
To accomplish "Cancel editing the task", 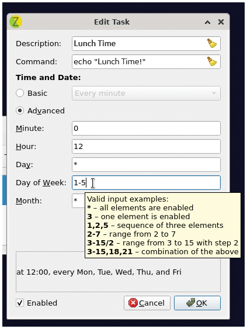I will tap(147, 303).
